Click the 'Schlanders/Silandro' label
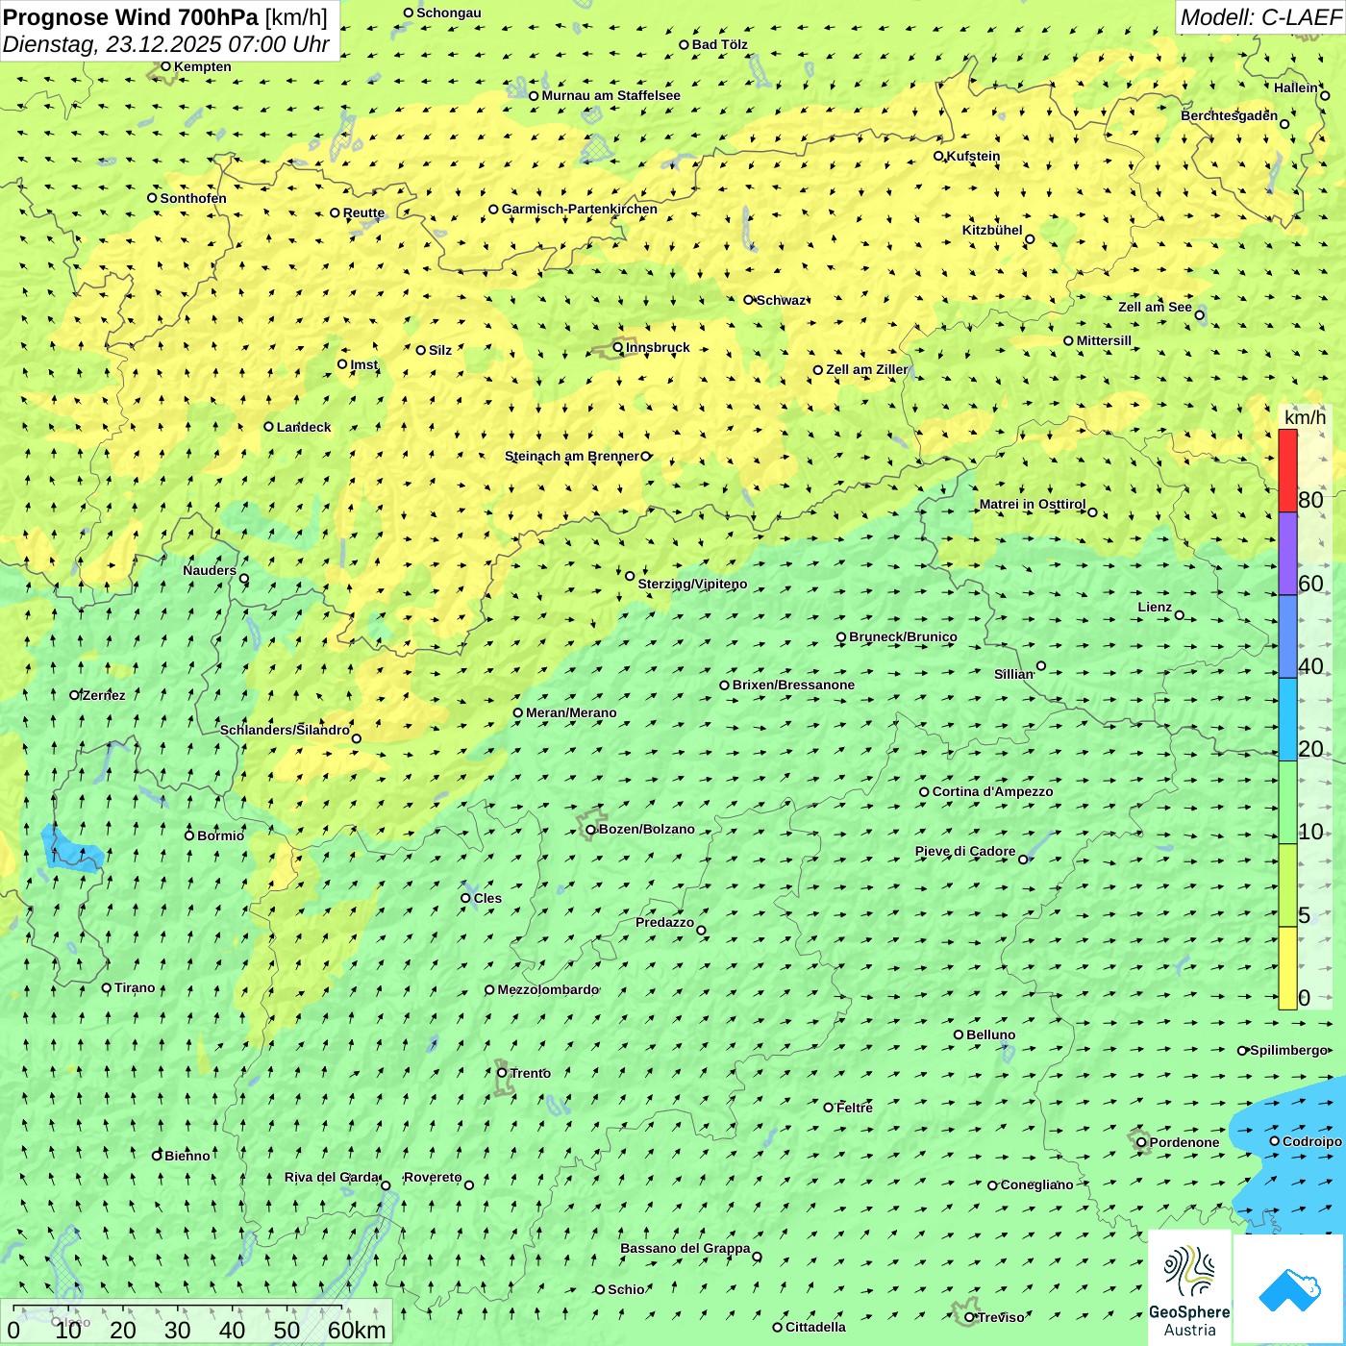This screenshot has width=1346, height=1346. 285,731
